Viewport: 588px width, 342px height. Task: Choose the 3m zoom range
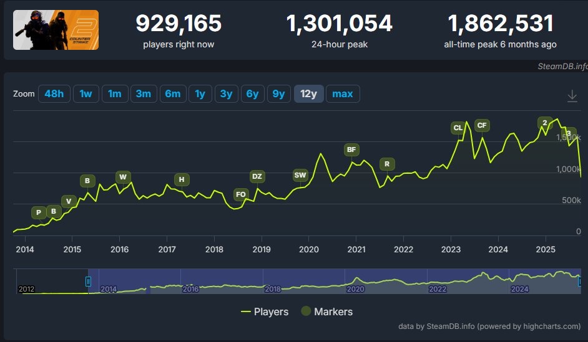click(144, 93)
